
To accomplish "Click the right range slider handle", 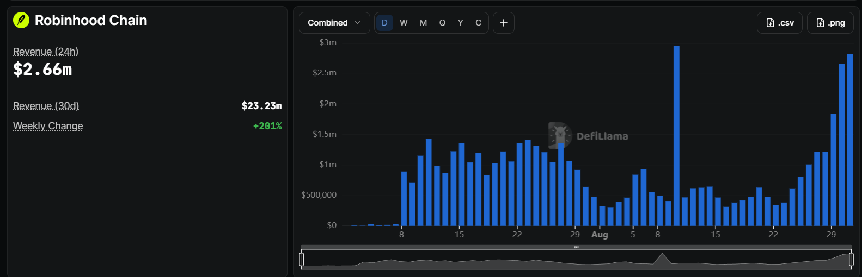I will pos(851,260).
